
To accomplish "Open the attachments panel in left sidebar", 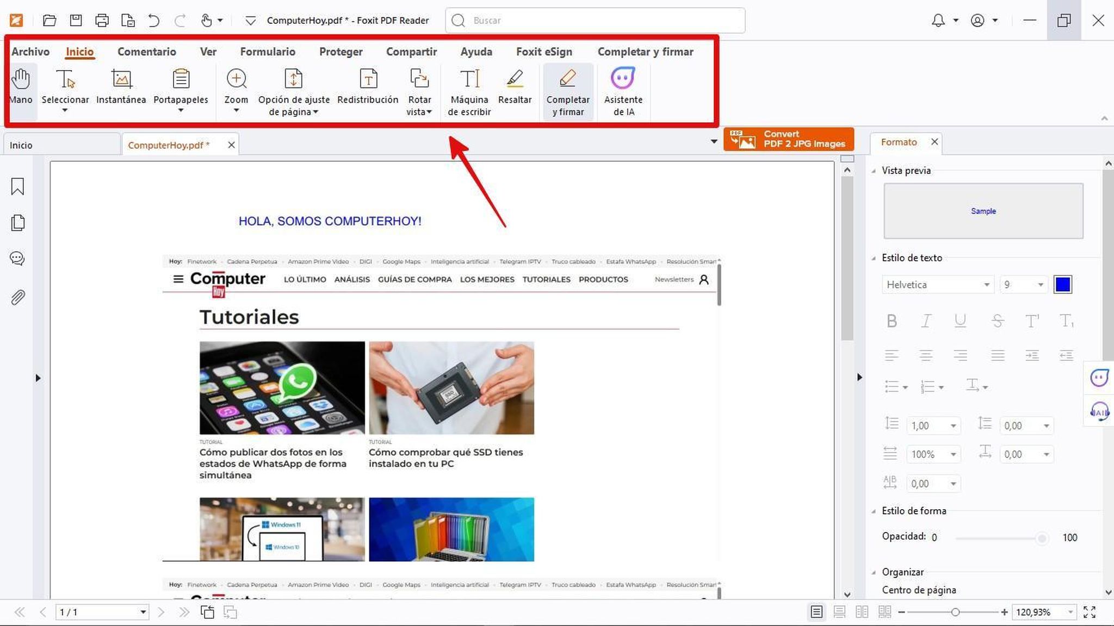I will [x=17, y=297].
